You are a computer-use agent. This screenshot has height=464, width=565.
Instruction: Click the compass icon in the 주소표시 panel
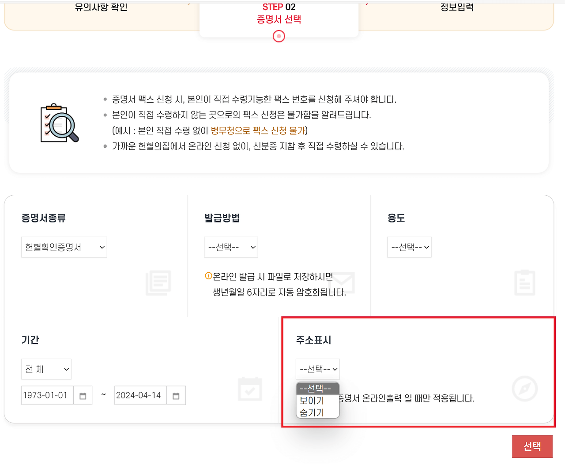524,389
